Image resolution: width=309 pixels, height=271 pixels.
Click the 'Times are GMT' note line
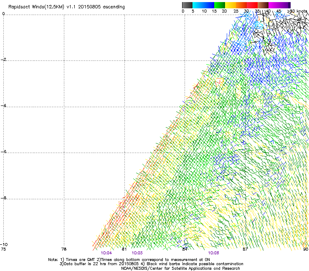(x=129, y=260)
